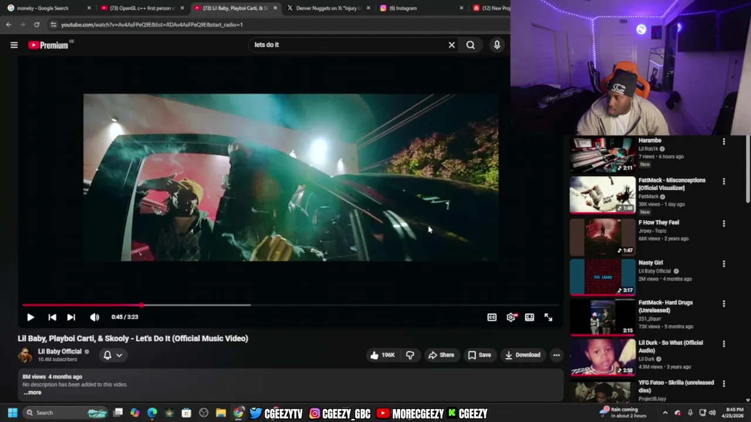Open Lil Baby Official channel name
This screenshot has width=751, height=422.
(60, 352)
